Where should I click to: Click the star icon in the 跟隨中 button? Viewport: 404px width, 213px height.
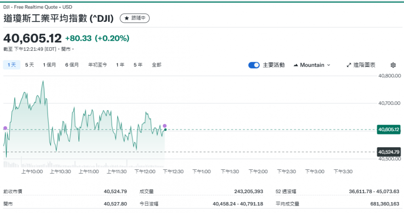click(126, 18)
